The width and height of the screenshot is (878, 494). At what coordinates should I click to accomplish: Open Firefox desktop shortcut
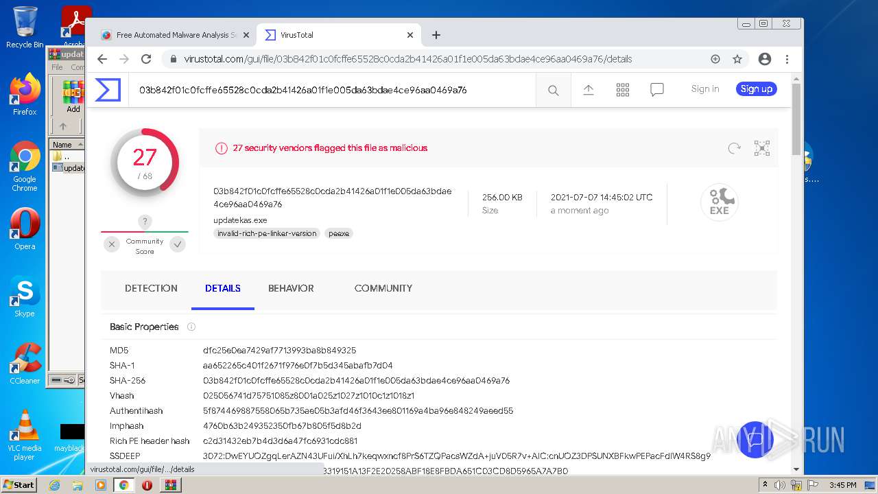(x=25, y=94)
